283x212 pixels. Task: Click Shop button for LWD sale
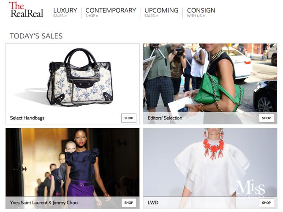pos(267,203)
